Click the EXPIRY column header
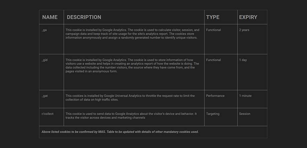 [248, 17]
